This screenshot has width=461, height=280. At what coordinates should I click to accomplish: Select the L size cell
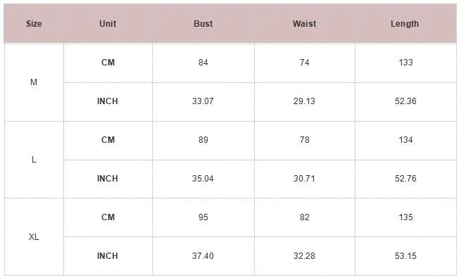[x=34, y=160]
